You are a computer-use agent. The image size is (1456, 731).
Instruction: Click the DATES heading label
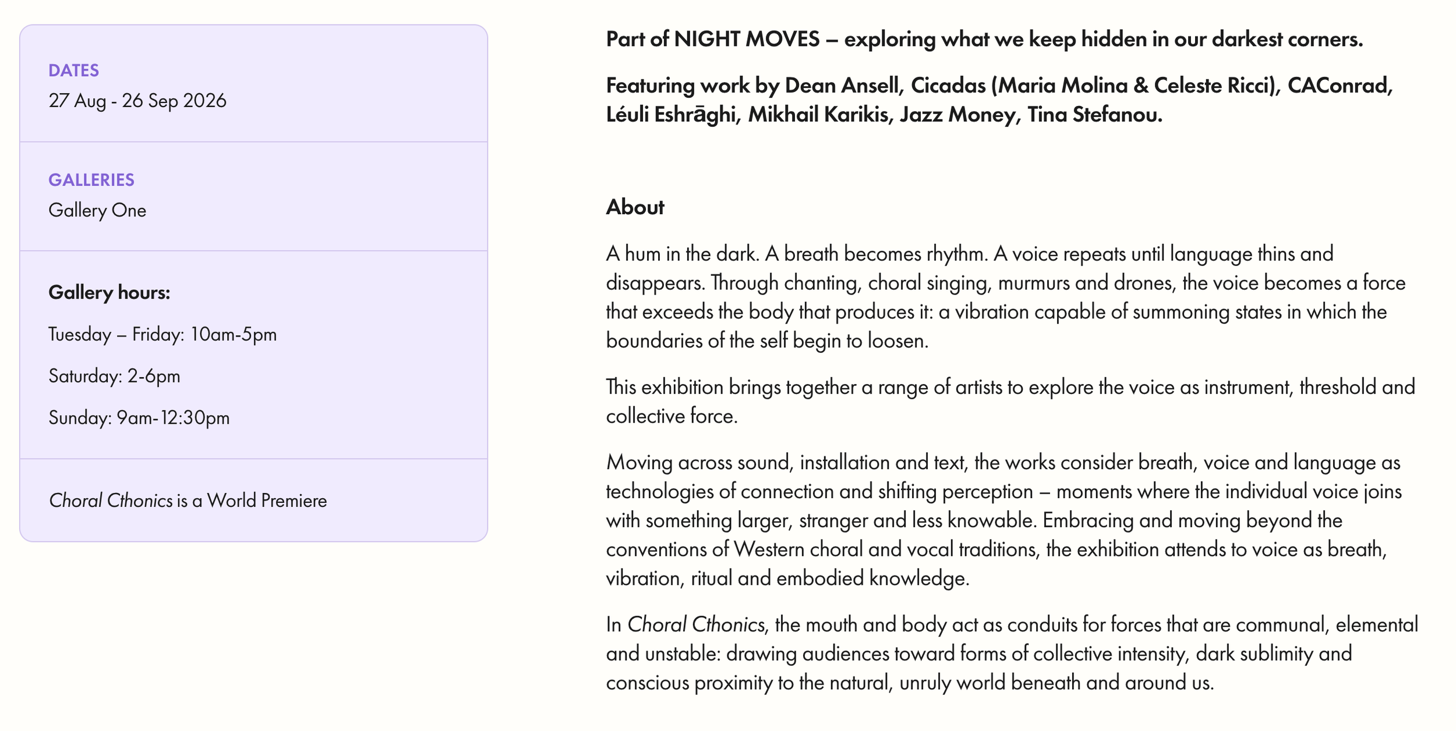pyautogui.click(x=74, y=70)
